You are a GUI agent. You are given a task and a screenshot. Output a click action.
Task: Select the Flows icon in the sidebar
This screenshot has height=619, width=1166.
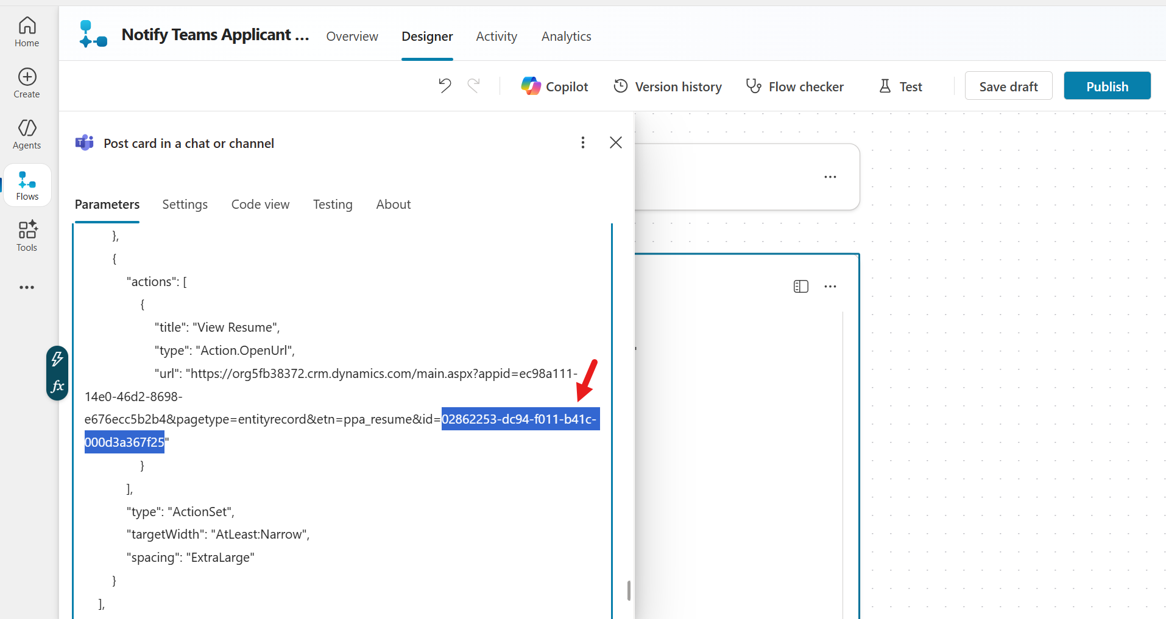tap(27, 185)
